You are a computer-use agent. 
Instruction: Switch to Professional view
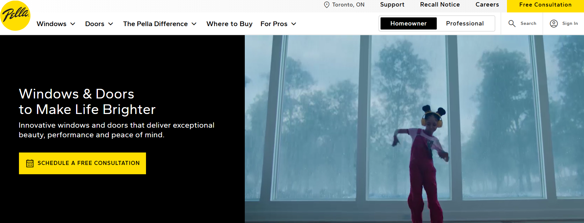click(465, 24)
